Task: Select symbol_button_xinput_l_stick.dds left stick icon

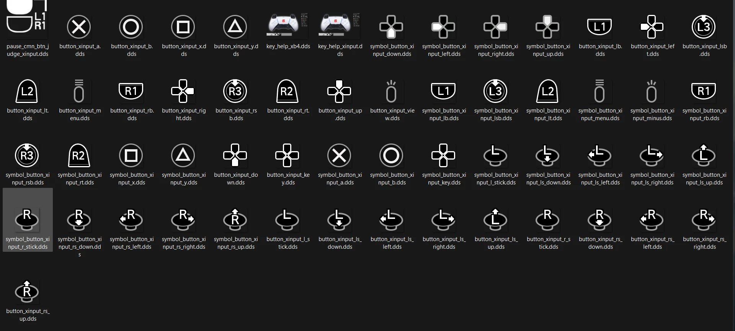Action: tap(495, 155)
